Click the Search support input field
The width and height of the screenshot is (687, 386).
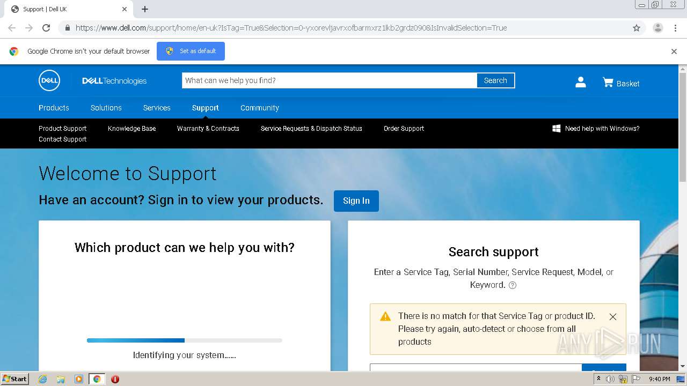point(476,367)
